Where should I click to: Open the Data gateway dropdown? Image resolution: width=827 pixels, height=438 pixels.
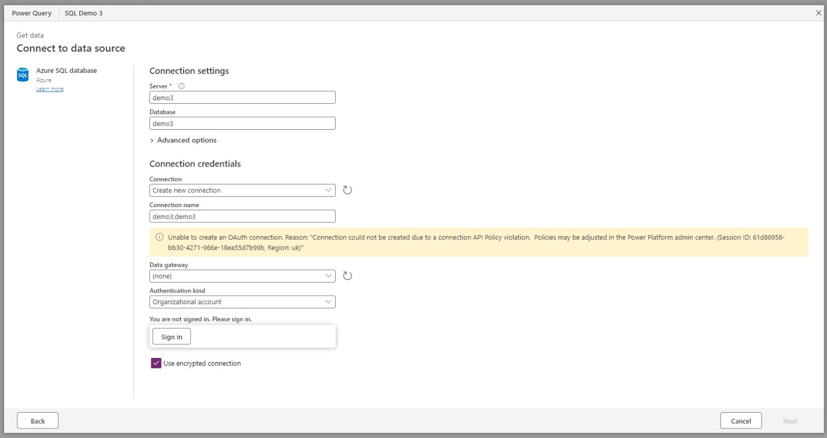(242, 276)
